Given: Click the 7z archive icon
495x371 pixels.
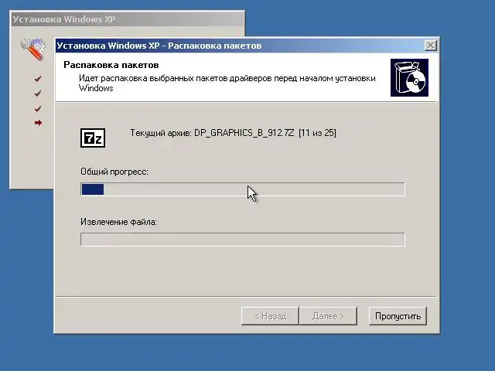Looking at the screenshot, I should [x=93, y=138].
